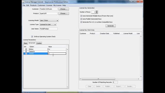Select the Version option row label
165x93 pixels.
tap(31, 53)
